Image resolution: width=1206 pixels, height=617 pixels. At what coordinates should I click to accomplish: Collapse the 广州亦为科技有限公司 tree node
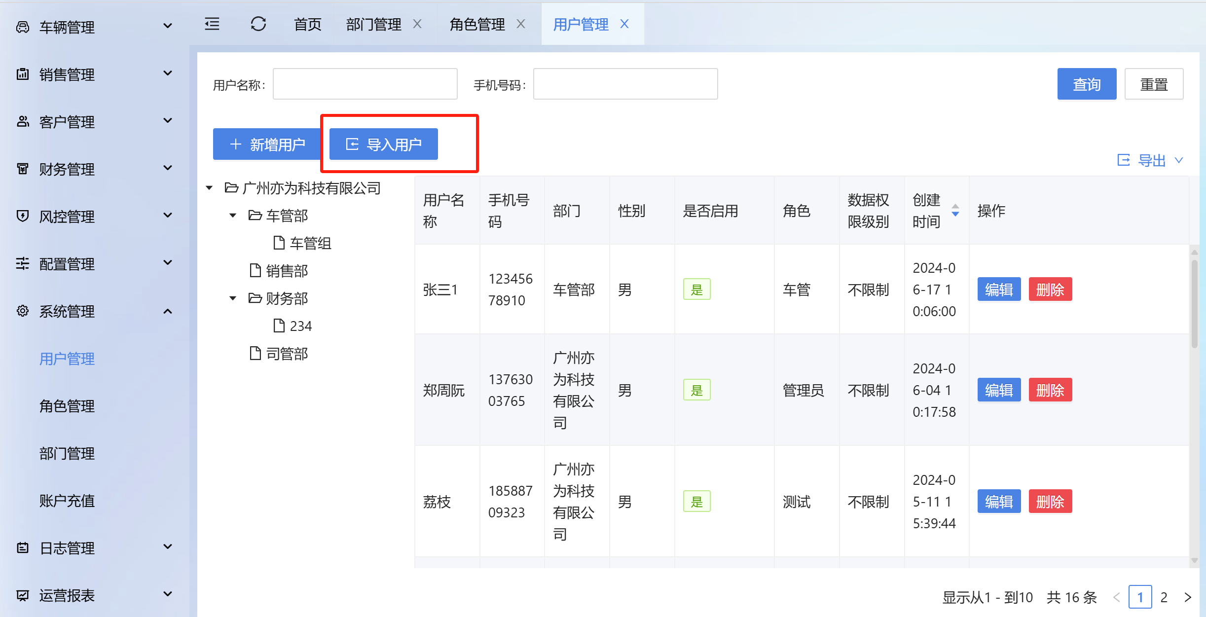pyautogui.click(x=209, y=188)
